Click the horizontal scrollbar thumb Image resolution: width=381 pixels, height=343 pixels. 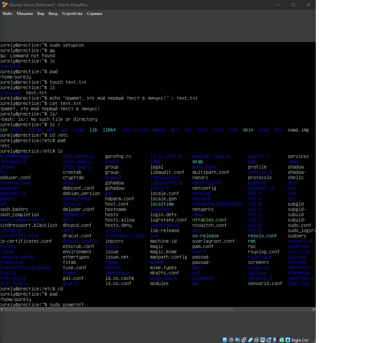119,310
